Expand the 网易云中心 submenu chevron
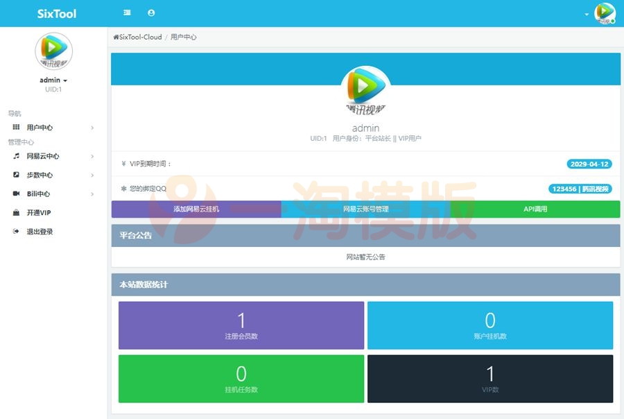 point(91,156)
